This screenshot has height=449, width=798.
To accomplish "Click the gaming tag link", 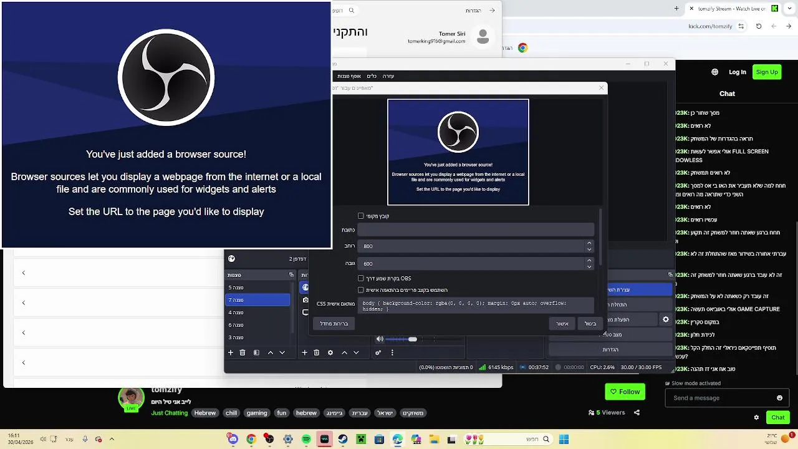I will pyautogui.click(x=257, y=413).
